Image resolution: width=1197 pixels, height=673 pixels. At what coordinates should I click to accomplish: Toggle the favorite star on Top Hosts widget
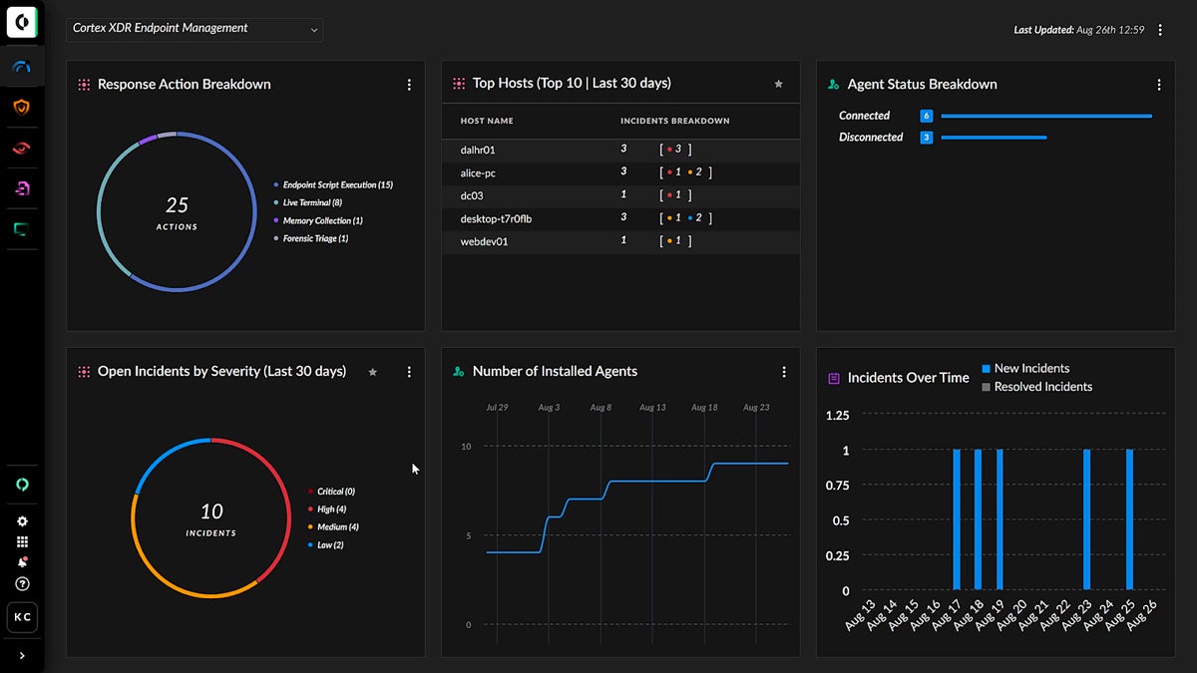779,85
